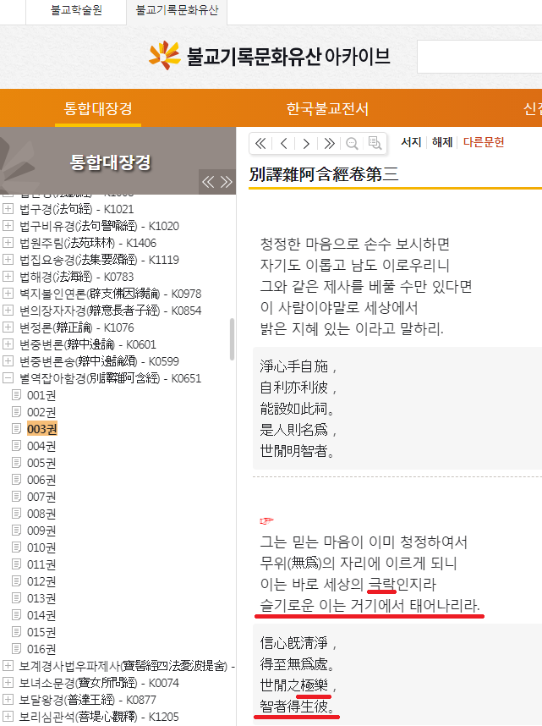Expand 법원주림(法苑珠林) - K1406 node

(x=8, y=243)
